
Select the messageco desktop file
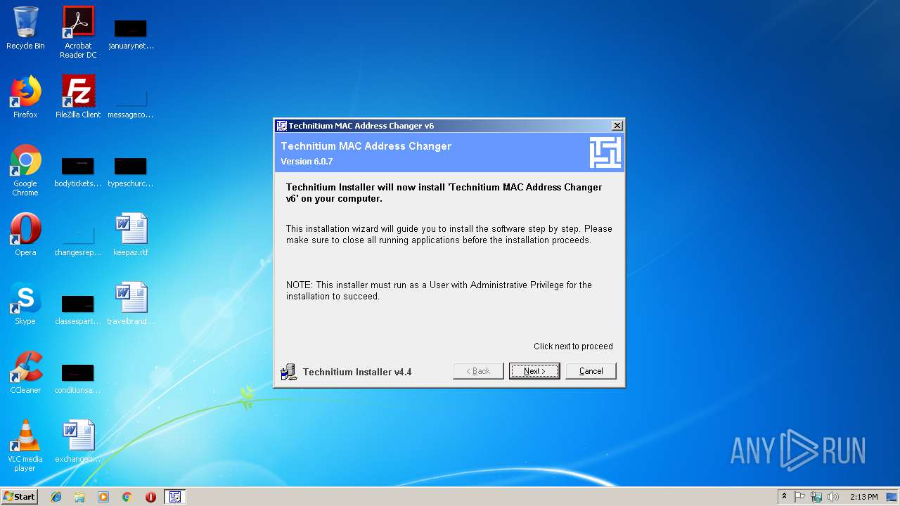click(131, 102)
